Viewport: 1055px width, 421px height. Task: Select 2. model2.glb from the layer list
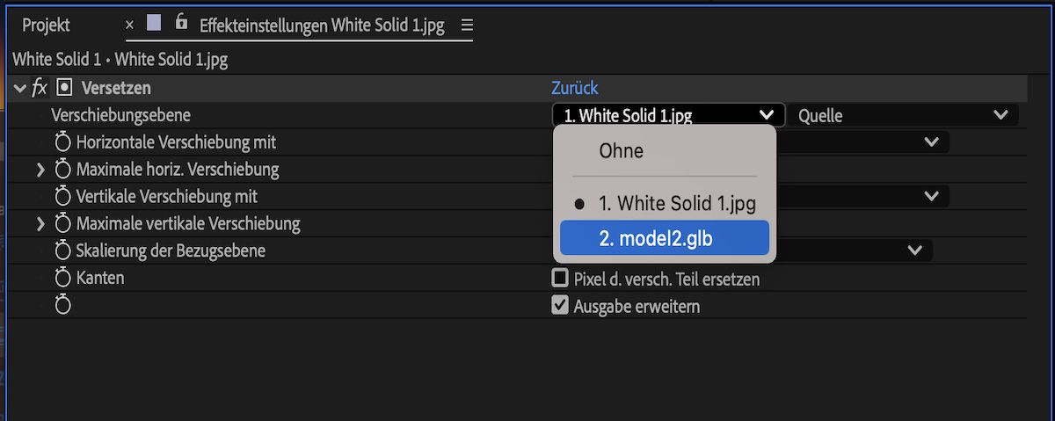click(x=664, y=238)
